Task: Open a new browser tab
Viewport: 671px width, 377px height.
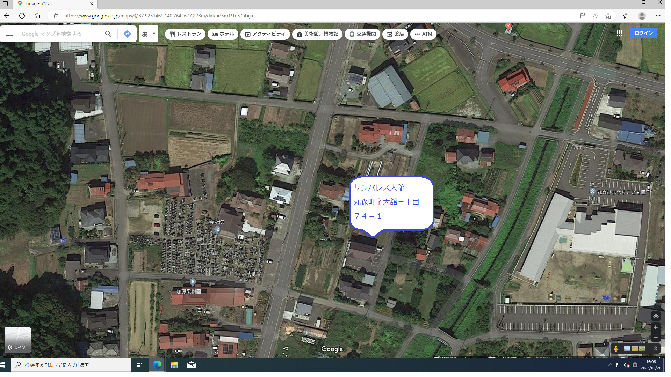Action: 103,4
